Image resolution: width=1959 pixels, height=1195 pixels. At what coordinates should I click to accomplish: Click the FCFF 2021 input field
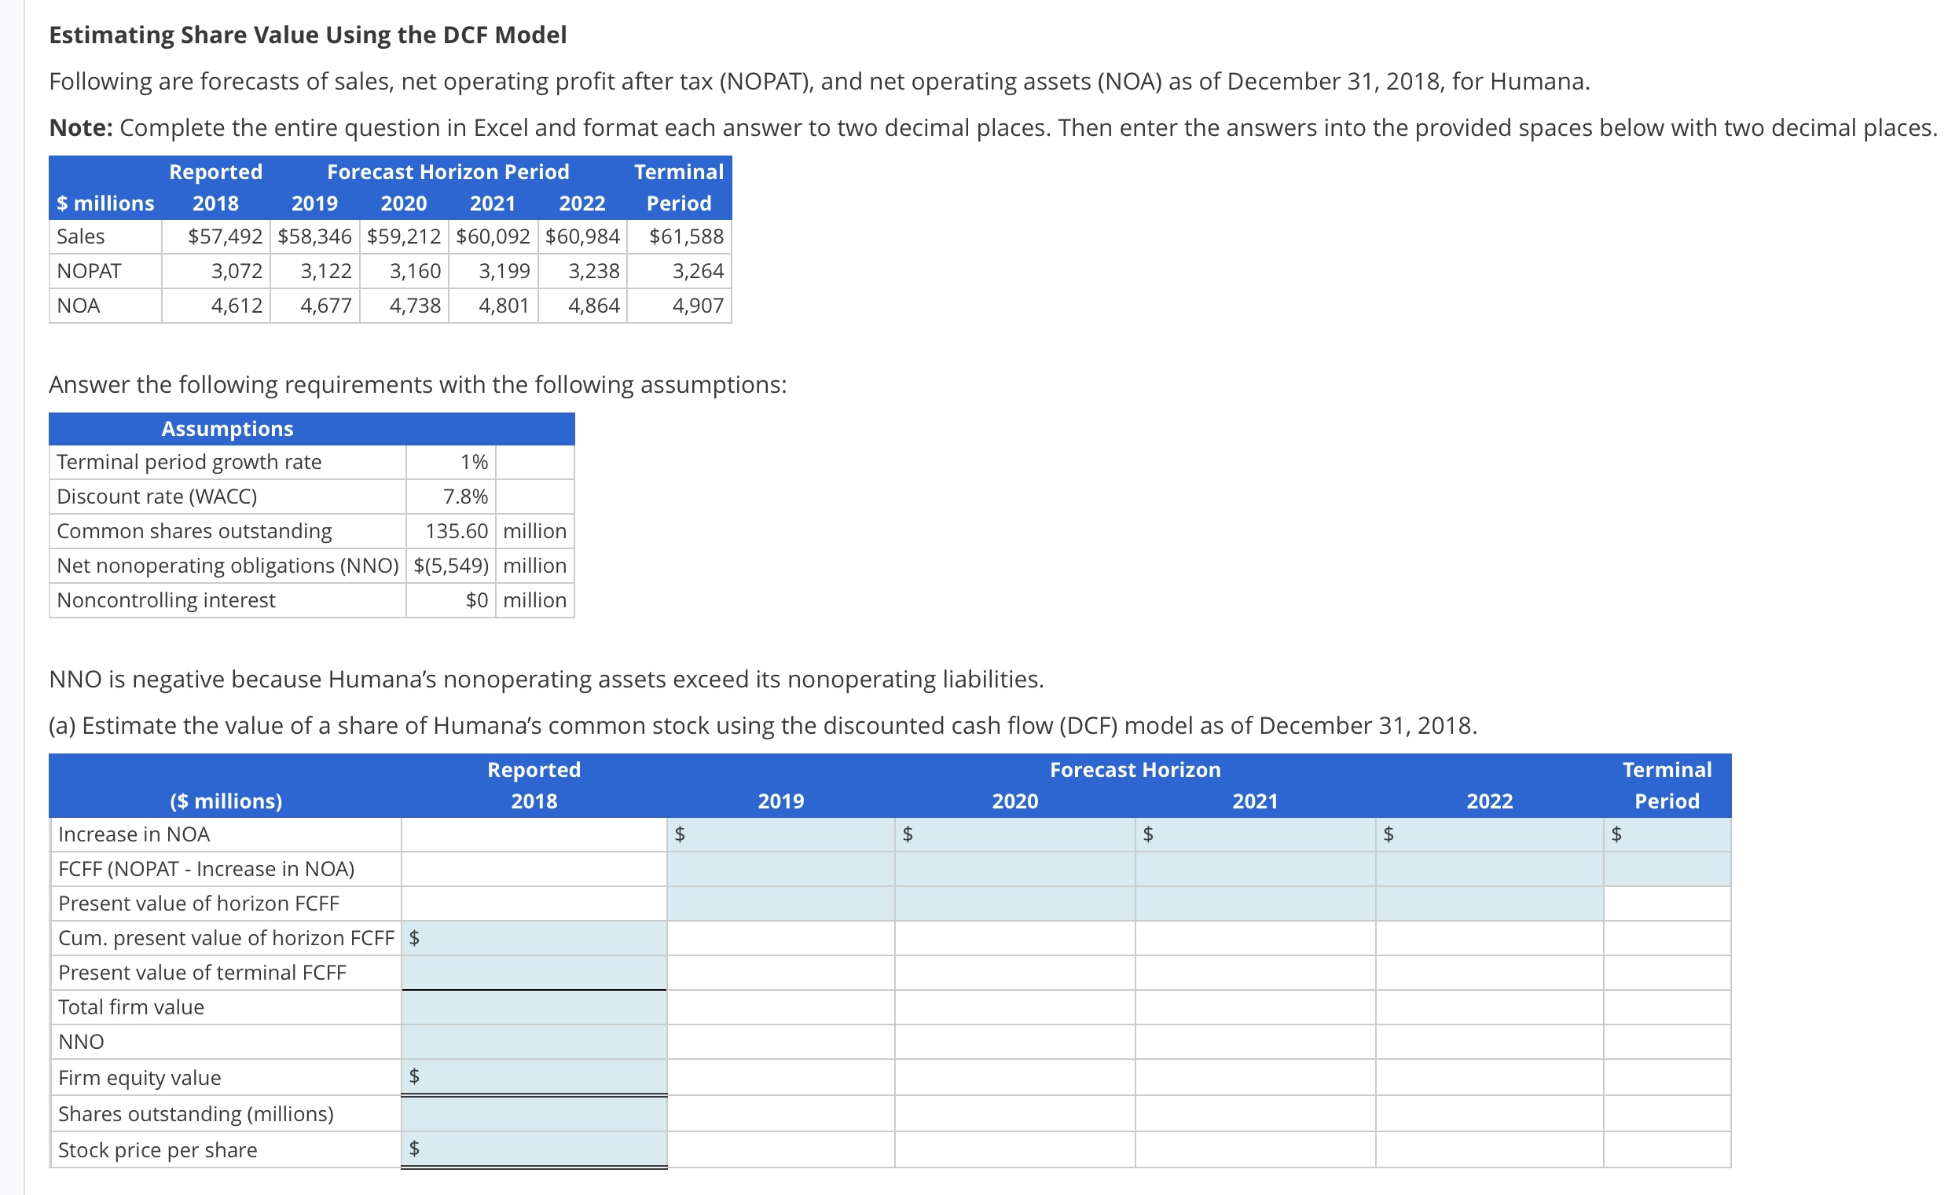coord(1256,869)
